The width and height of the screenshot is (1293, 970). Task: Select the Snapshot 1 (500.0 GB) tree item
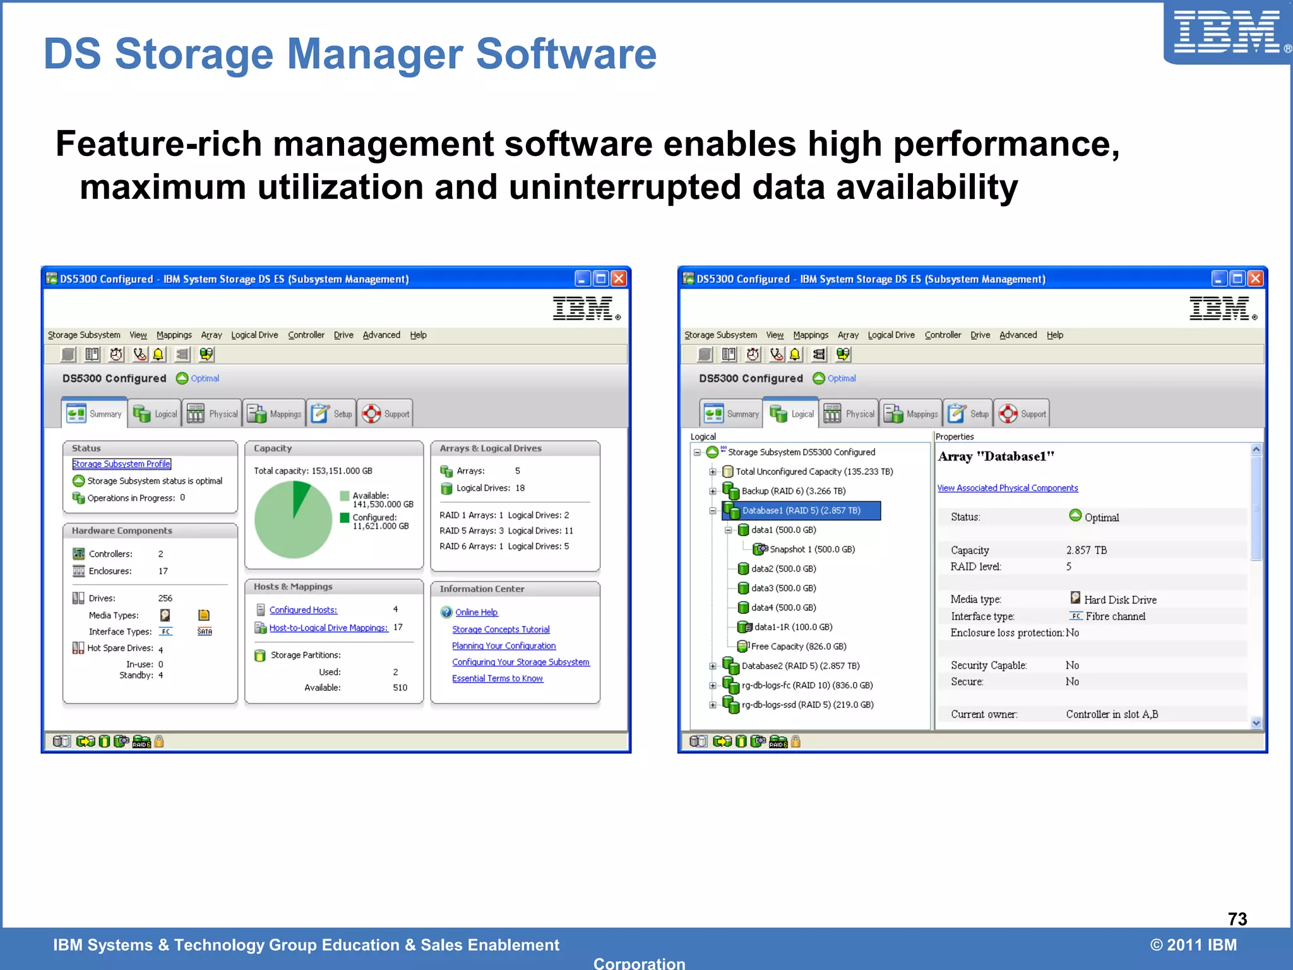[813, 549]
